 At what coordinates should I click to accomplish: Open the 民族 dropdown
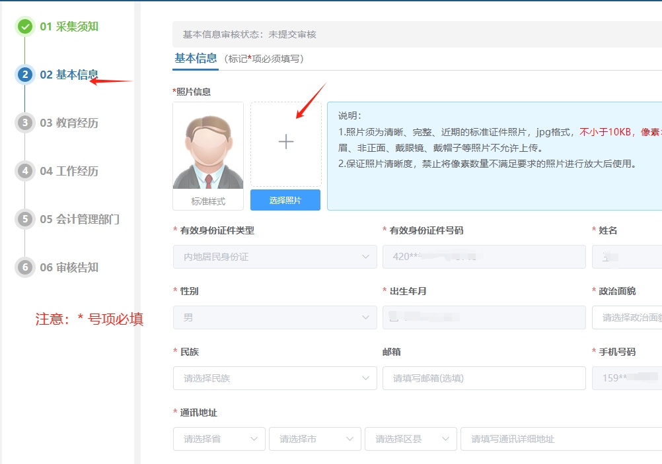click(x=274, y=378)
